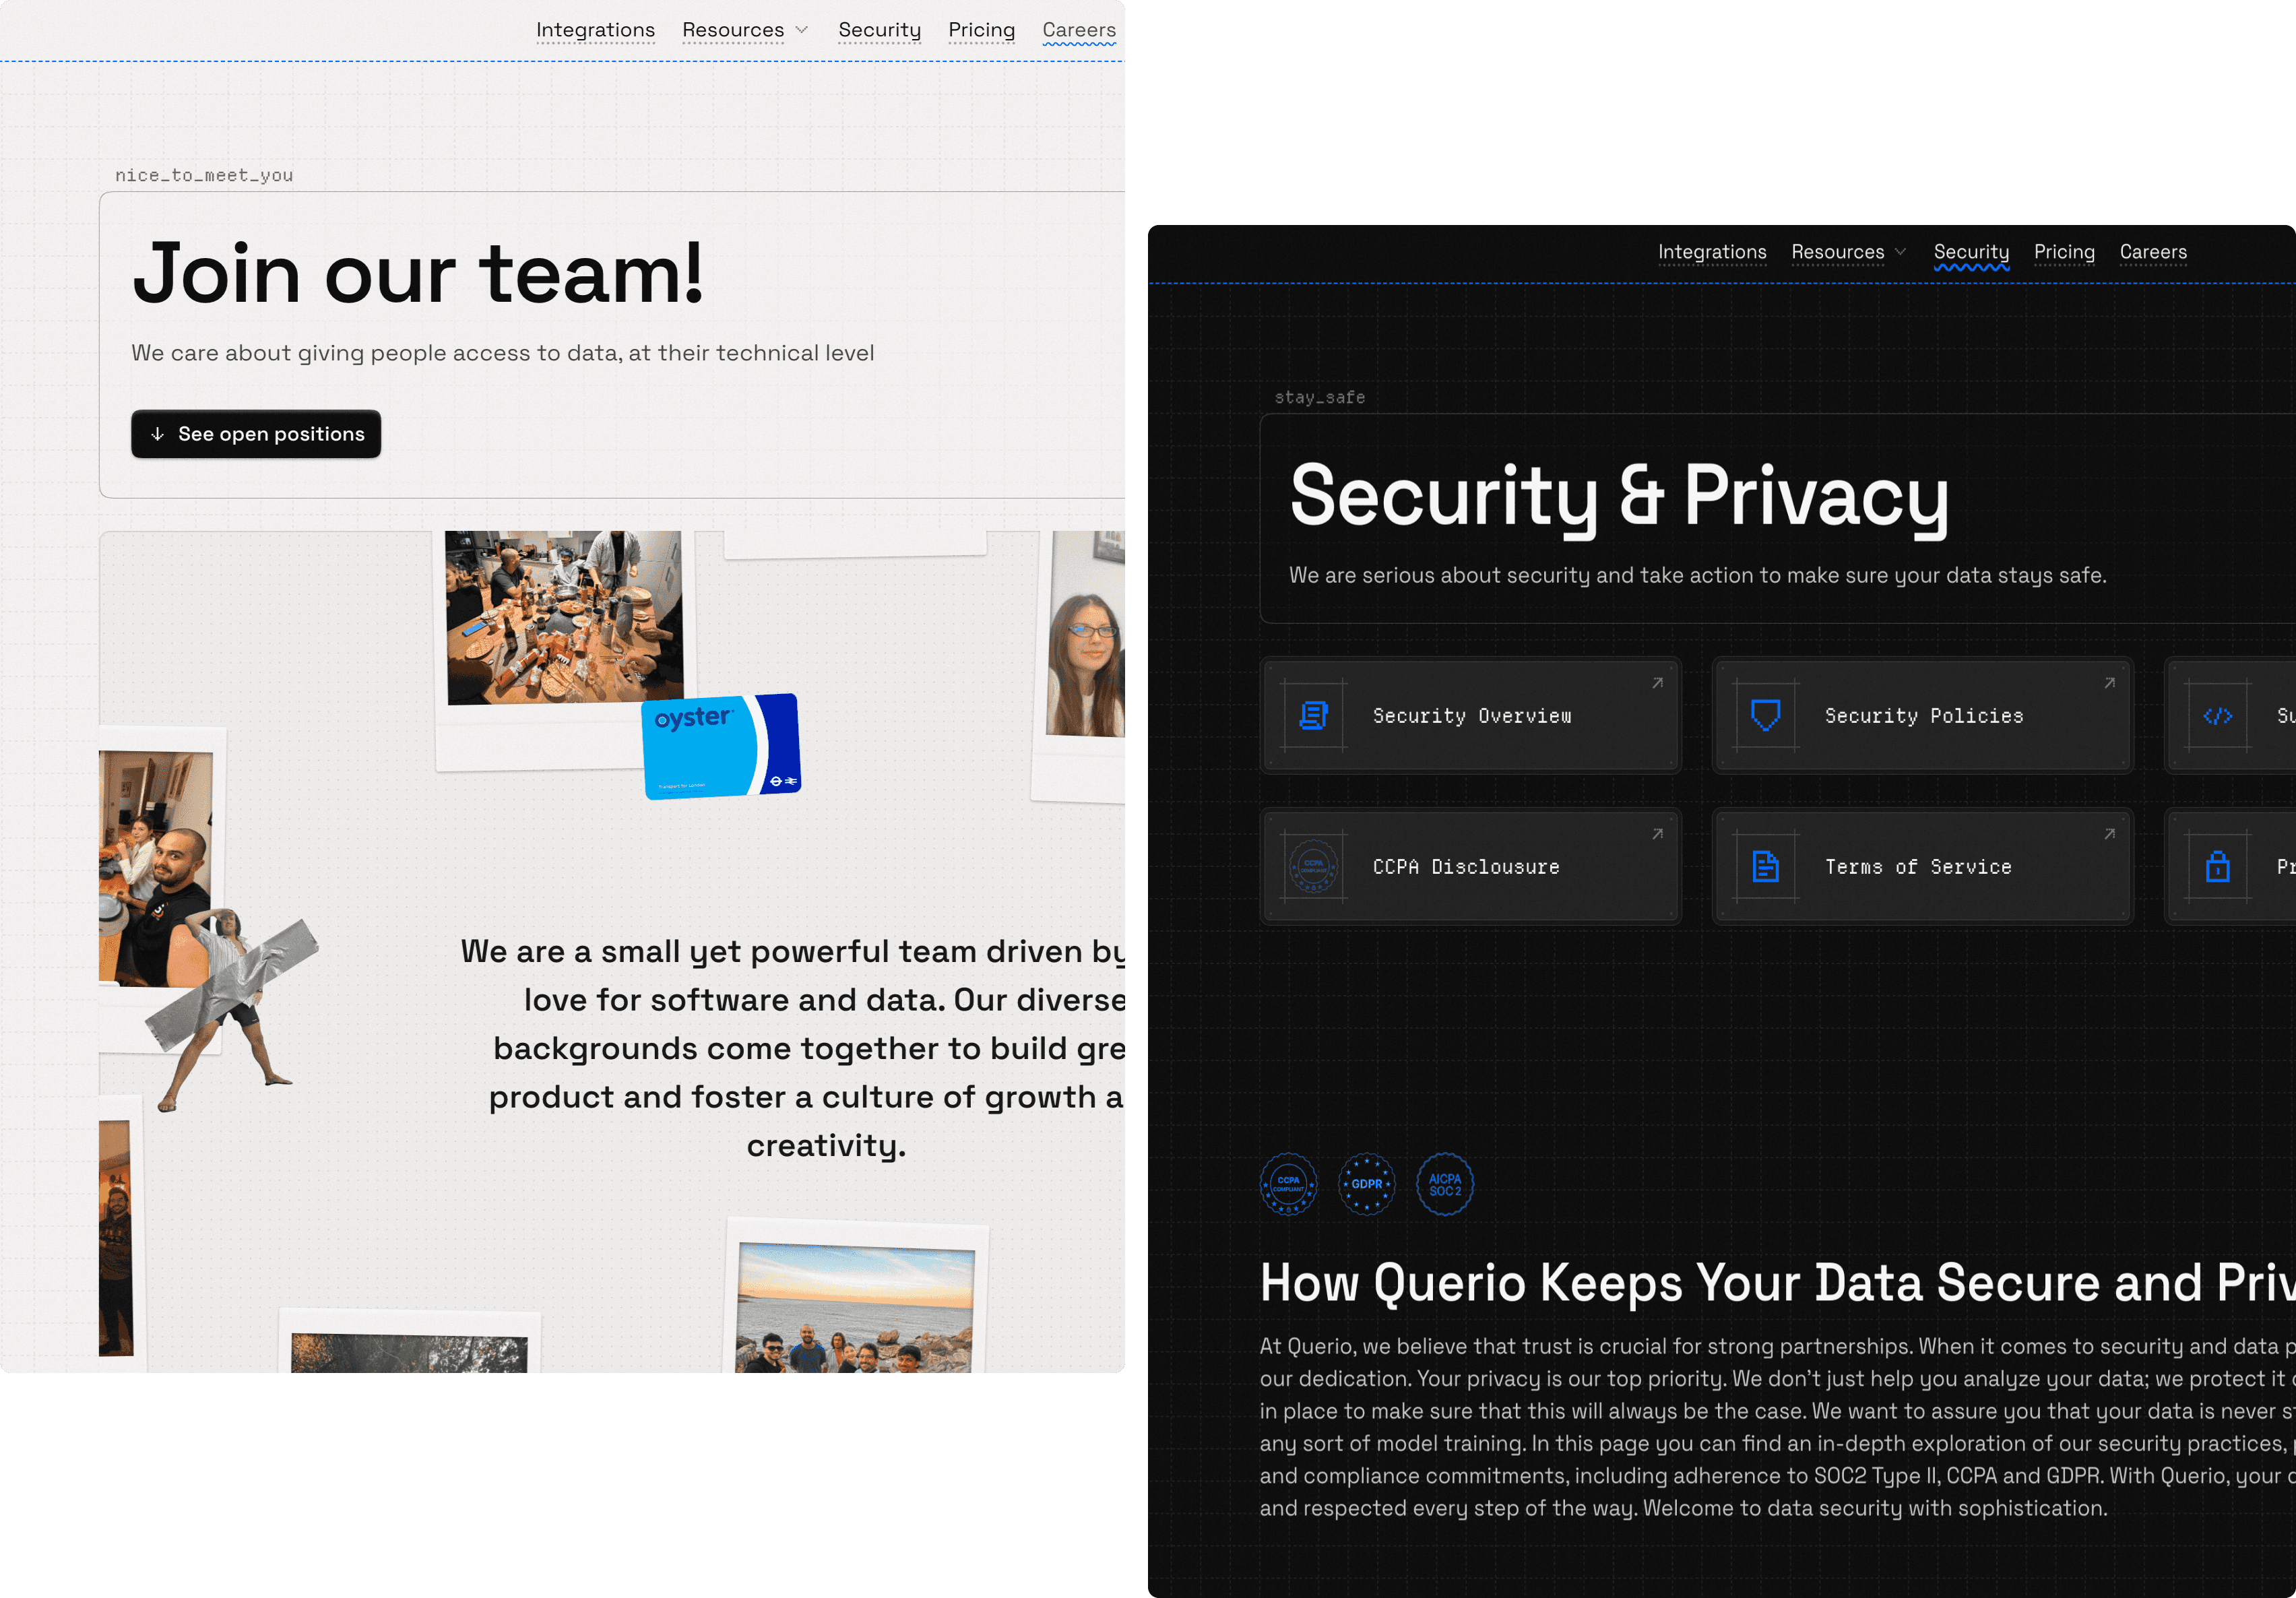The height and width of the screenshot is (1598, 2296).
Task: Open Pricing in the light navbar
Action: (981, 30)
